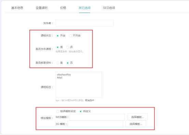
Task: Open the 设置课时 tab
Action: pos(41,8)
